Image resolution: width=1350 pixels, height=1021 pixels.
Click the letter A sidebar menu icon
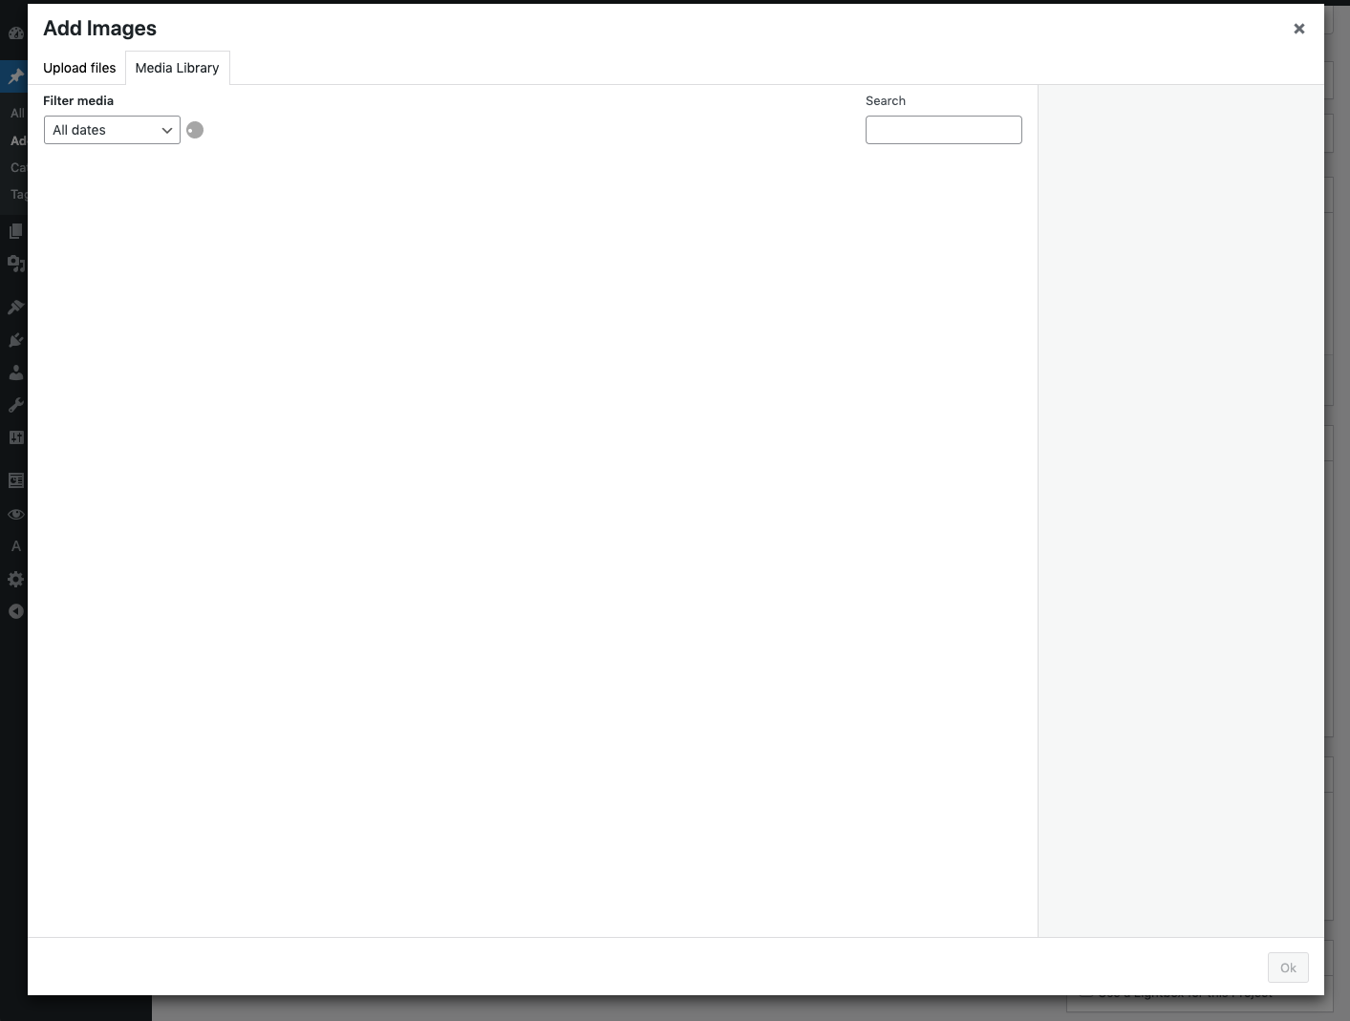tap(15, 546)
